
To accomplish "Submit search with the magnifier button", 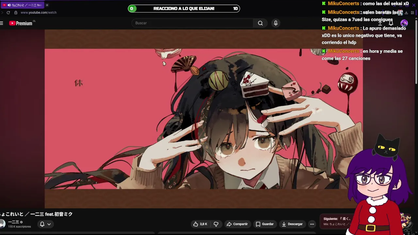I will point(260,23).
